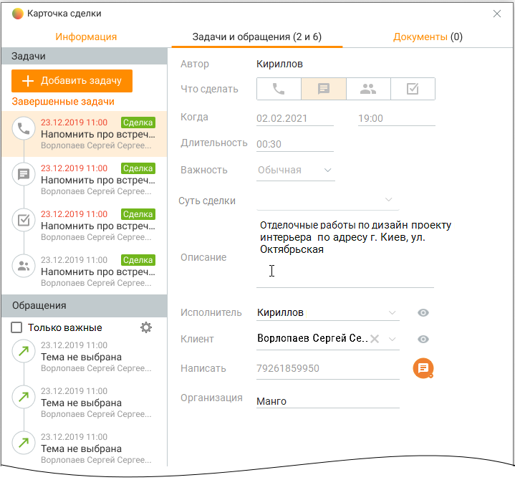Click outgoing arrow icon of third appeal
Image resolution: width=515 pixels, height=490 pixels.
(24, 443)
